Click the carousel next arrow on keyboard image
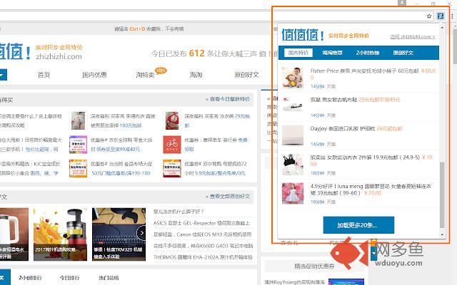Screen dimensions: 457x285 coord(141,233)
